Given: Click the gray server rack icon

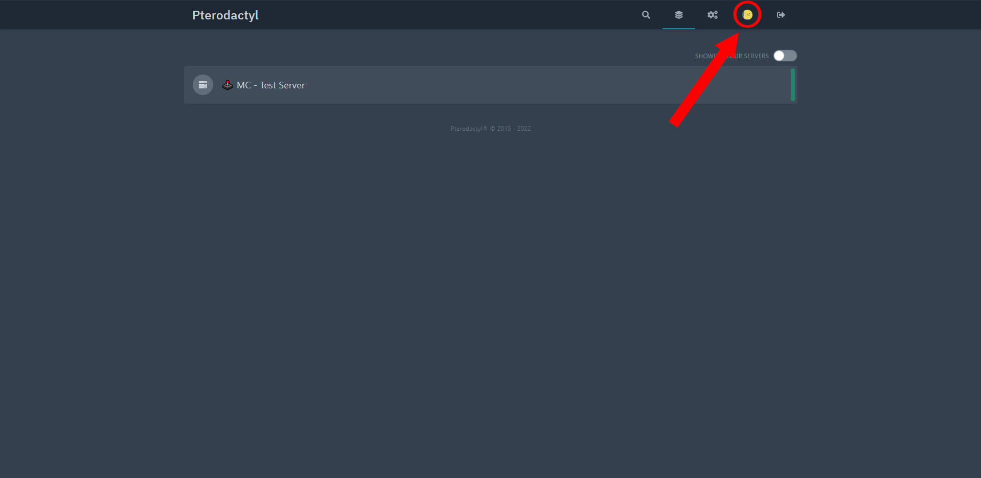Looking at the screenshot, I should coord(202,85).
